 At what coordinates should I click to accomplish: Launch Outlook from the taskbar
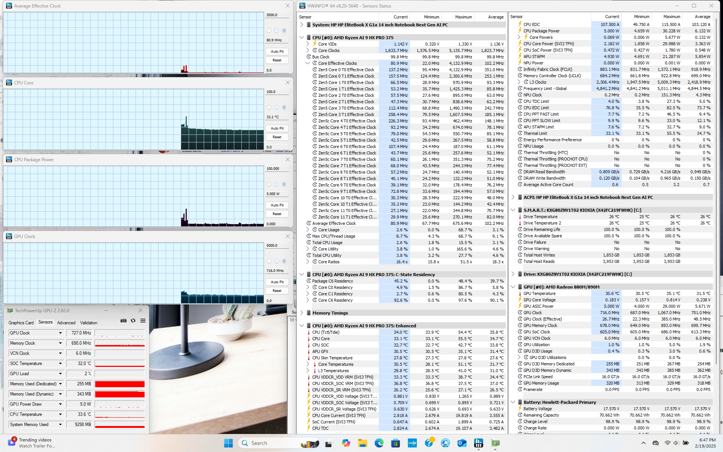click(x=462, y=443)
